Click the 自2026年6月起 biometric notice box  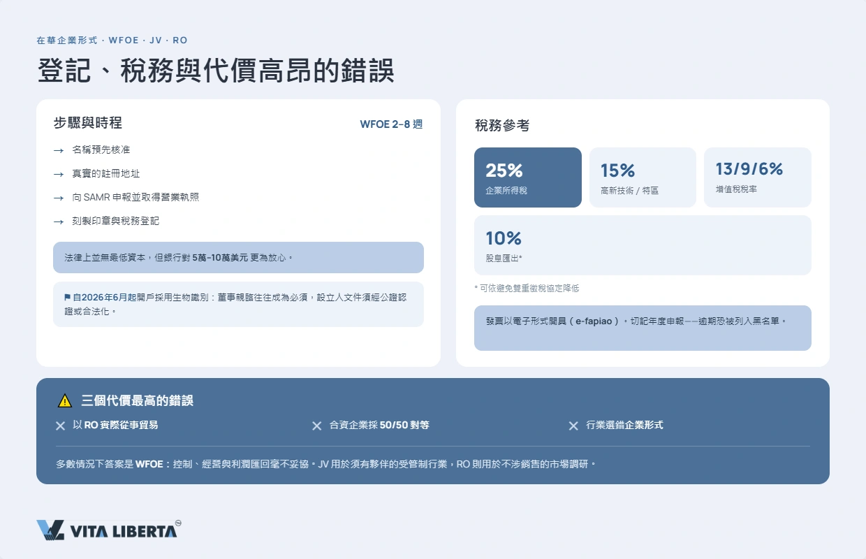coord(238,304)
